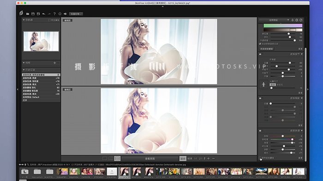
Task: Click the question mark help icon
Action: [x=54, y=14]
